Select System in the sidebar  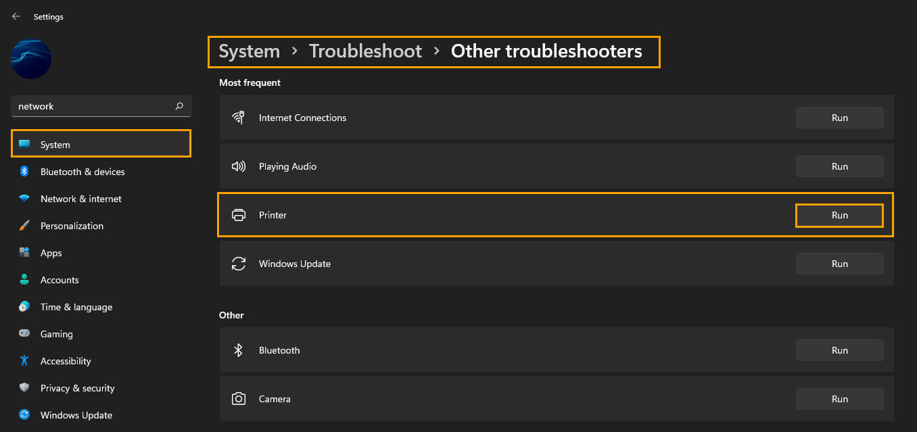coord(101,143)
